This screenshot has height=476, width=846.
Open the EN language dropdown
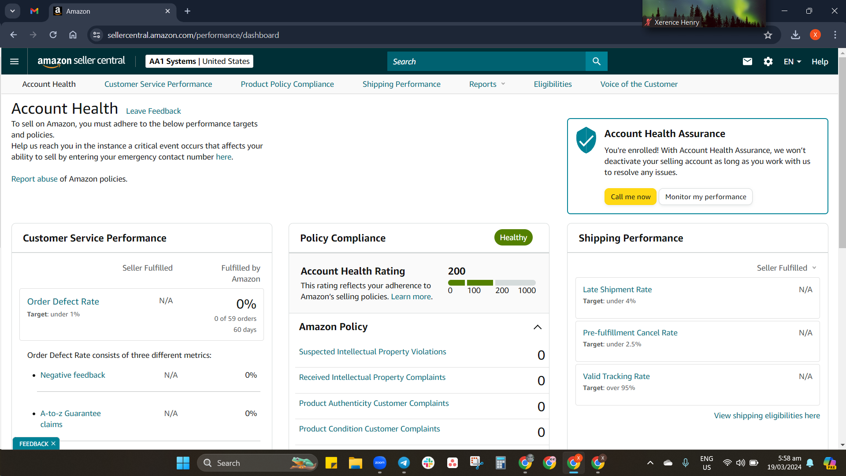[x=792, y=62]
